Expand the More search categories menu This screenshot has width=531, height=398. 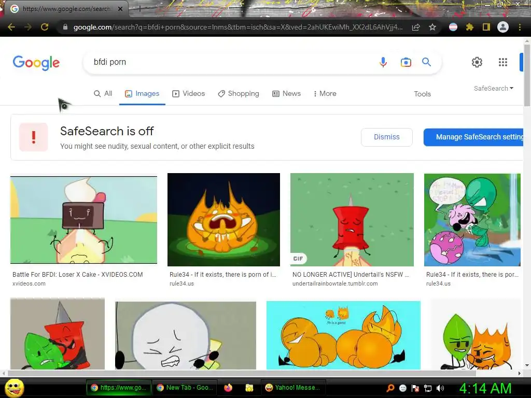tap(325, 94)
